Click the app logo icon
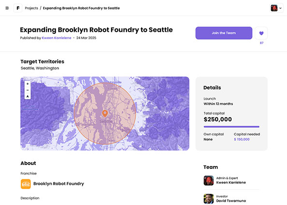This screenshot has width=287, height=205. point(18,8)
